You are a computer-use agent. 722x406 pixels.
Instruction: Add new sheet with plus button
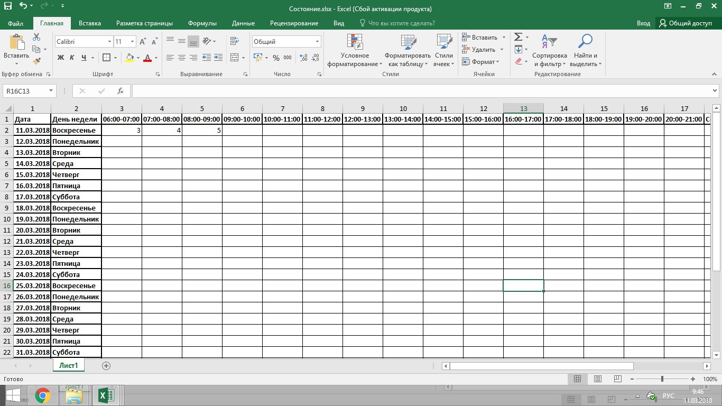point(106,365)
